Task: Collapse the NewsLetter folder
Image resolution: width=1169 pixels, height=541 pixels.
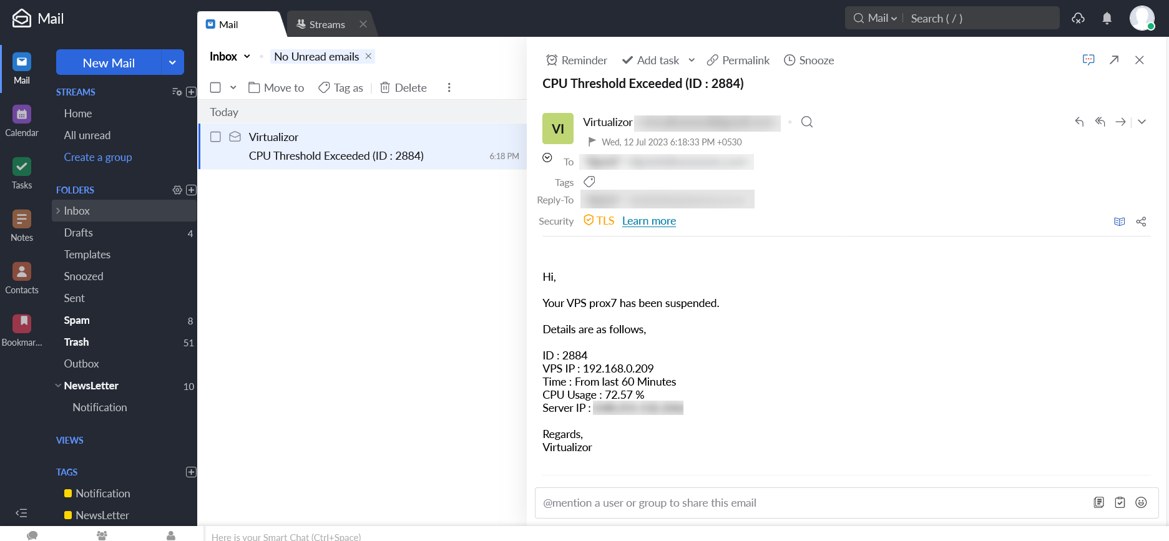Action: coord(58,386)
